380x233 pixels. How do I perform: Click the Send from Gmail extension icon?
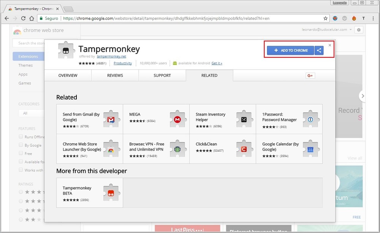[x=111, y=119]
